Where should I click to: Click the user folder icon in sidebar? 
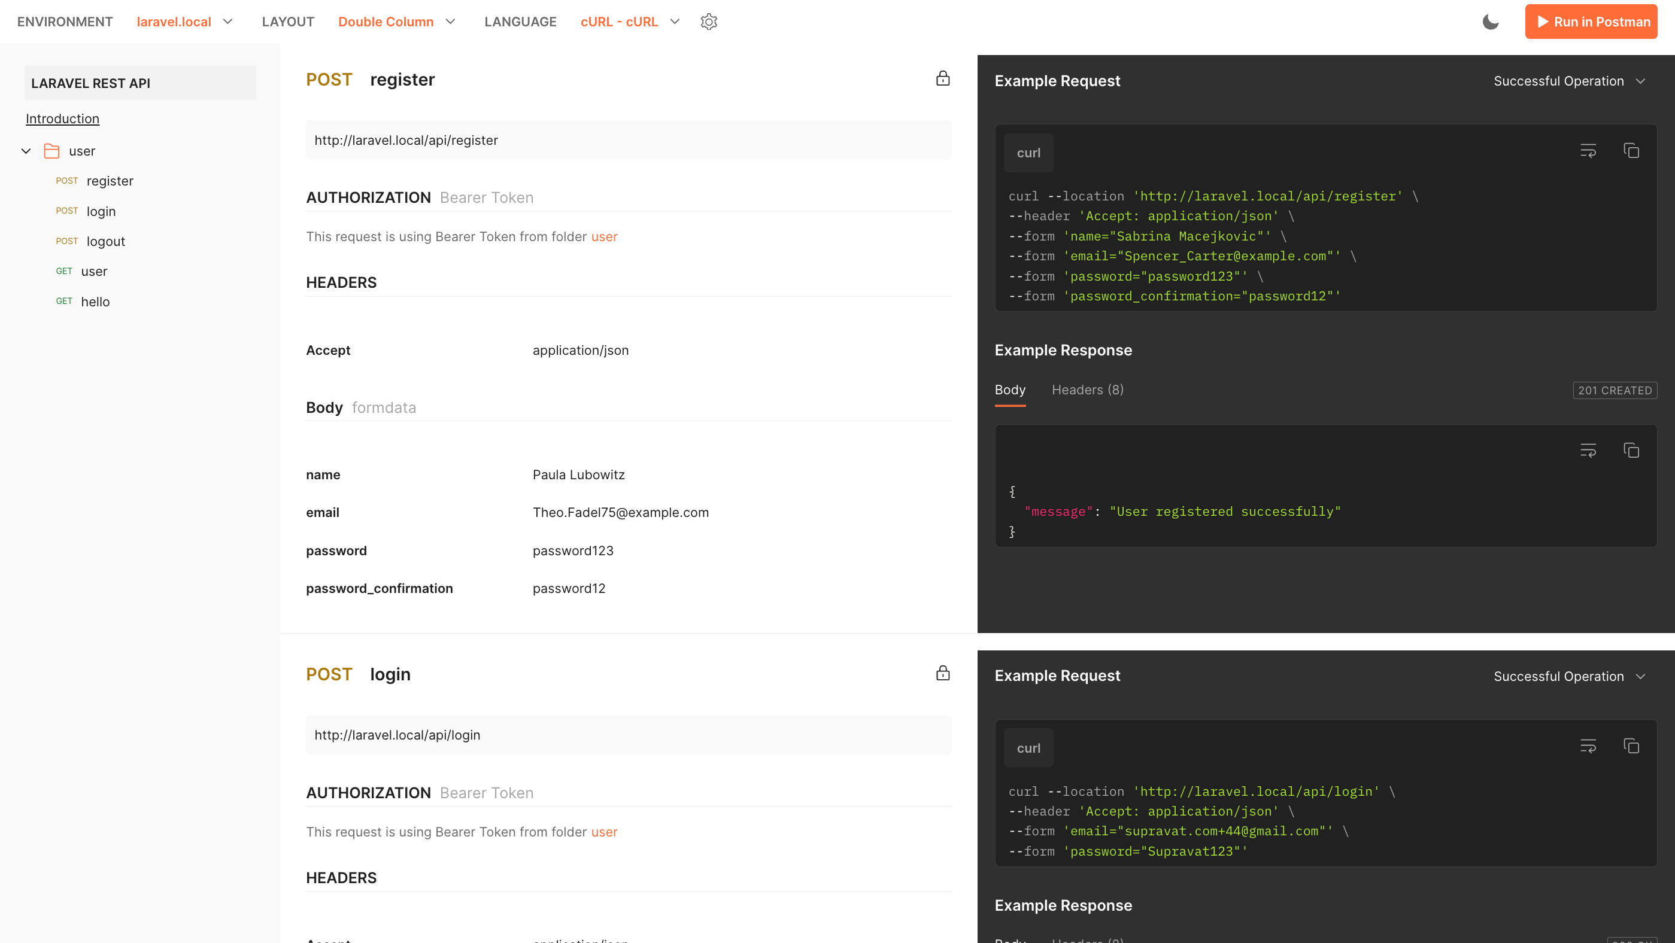(x=51, y=151)
